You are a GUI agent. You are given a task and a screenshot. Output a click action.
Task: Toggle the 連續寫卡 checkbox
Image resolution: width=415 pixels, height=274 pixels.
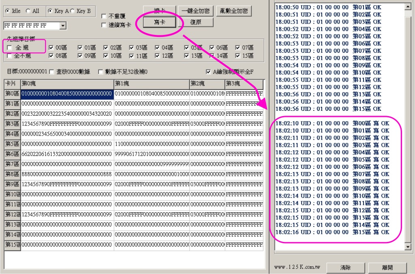coord(104,25)
